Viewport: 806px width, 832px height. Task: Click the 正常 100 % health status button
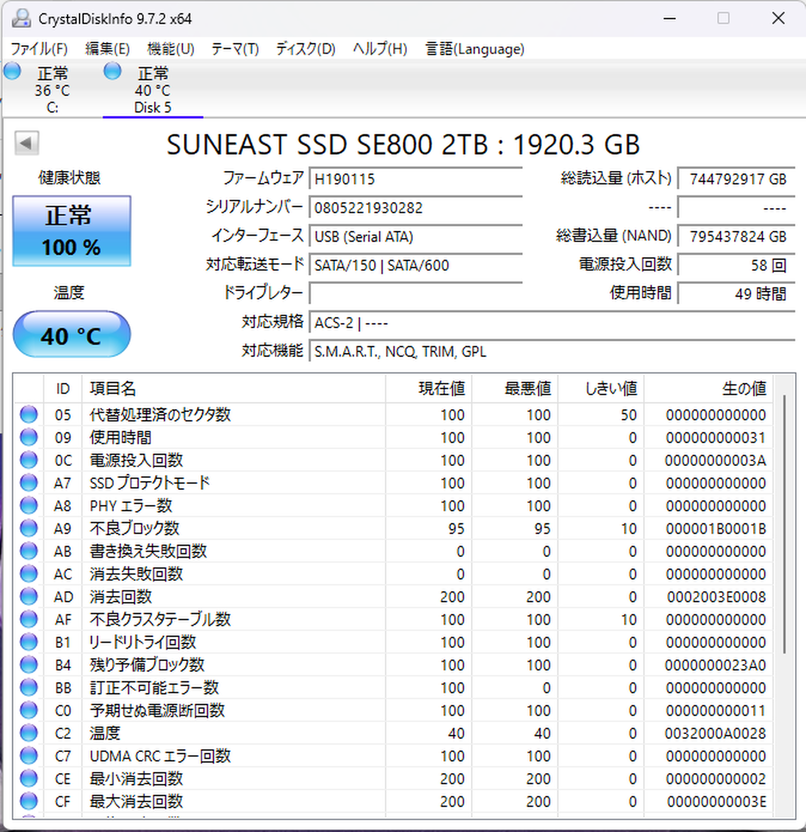(x=71, y=231)
